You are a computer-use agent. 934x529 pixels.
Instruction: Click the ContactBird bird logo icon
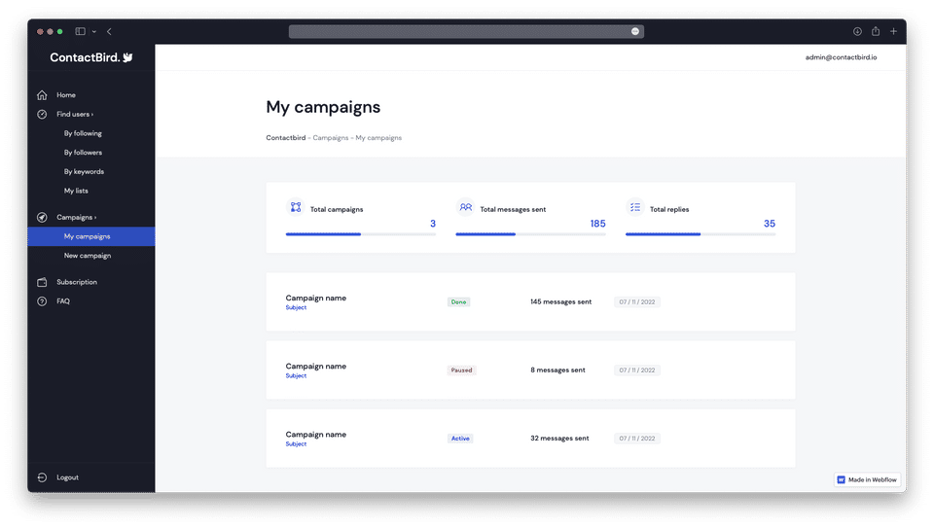[x=127, y=57]
